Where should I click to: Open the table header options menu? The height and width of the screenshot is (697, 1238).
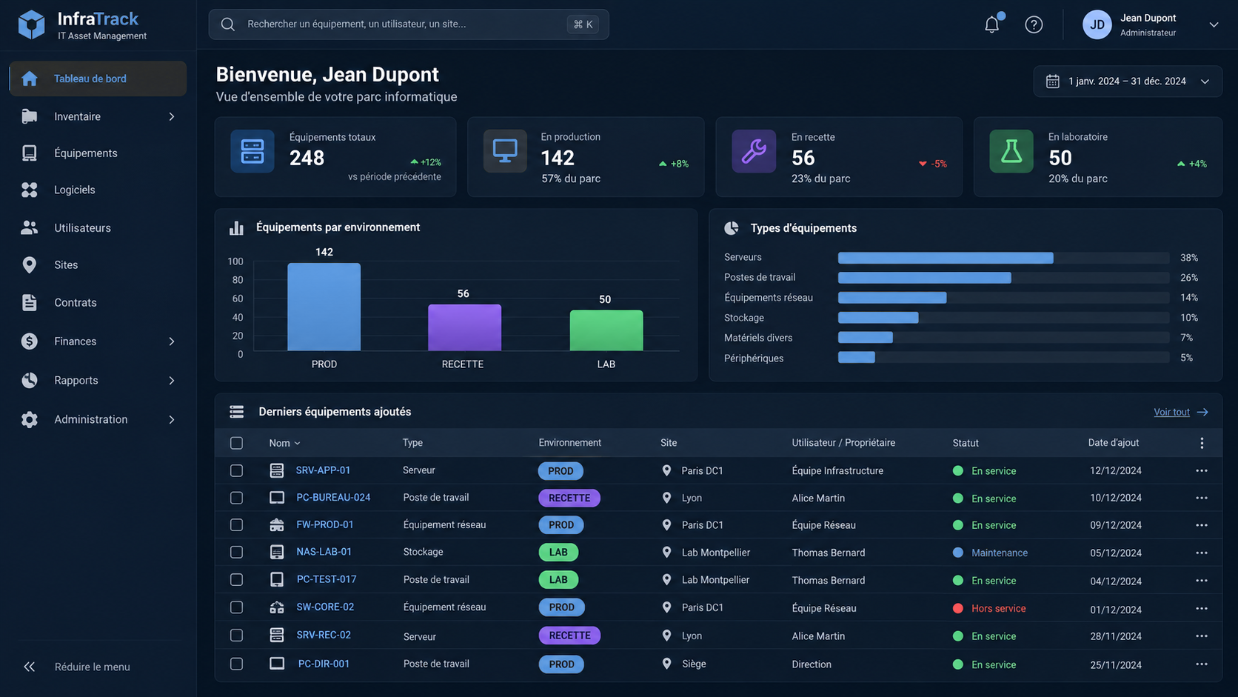(x=1201, y=443)
